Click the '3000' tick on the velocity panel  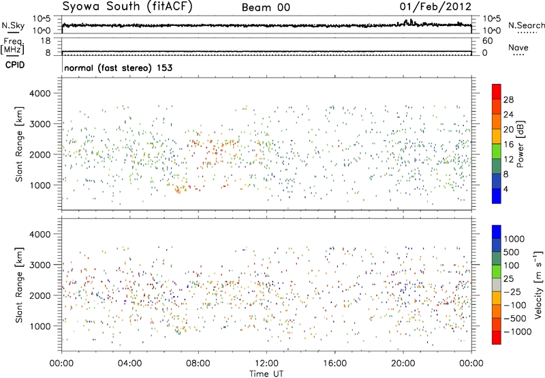40,265
